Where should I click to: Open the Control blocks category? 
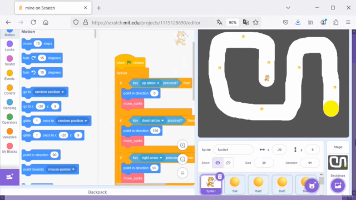(9, 90)
